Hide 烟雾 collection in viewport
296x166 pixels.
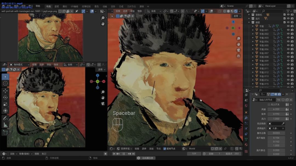pyautogui.click(x=288, y=22)
